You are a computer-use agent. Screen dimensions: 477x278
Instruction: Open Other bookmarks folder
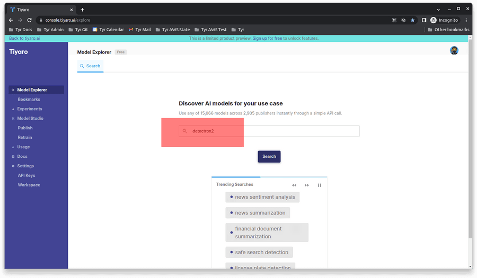(x=448, y=30)
